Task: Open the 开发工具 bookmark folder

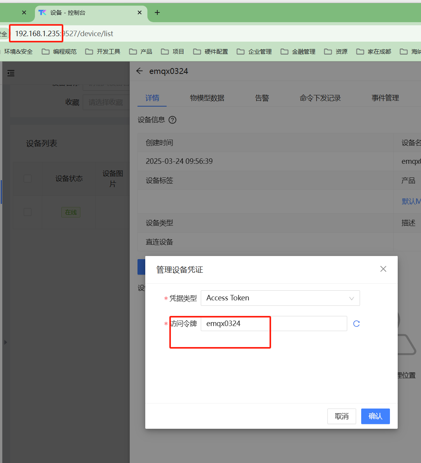Action: tap(103, 51)
